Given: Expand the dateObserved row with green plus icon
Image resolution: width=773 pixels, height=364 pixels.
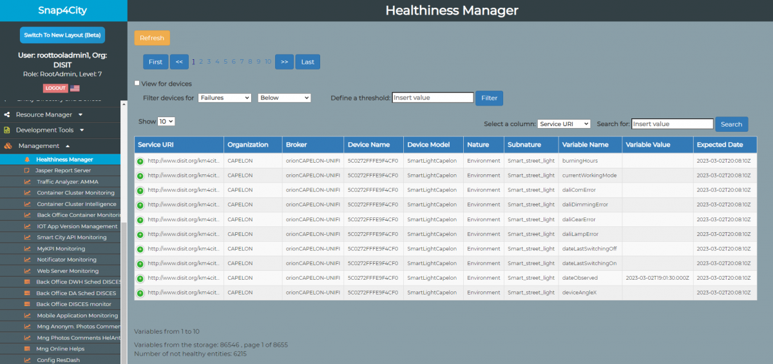Looking at the screenshot, I should point(140,278).
